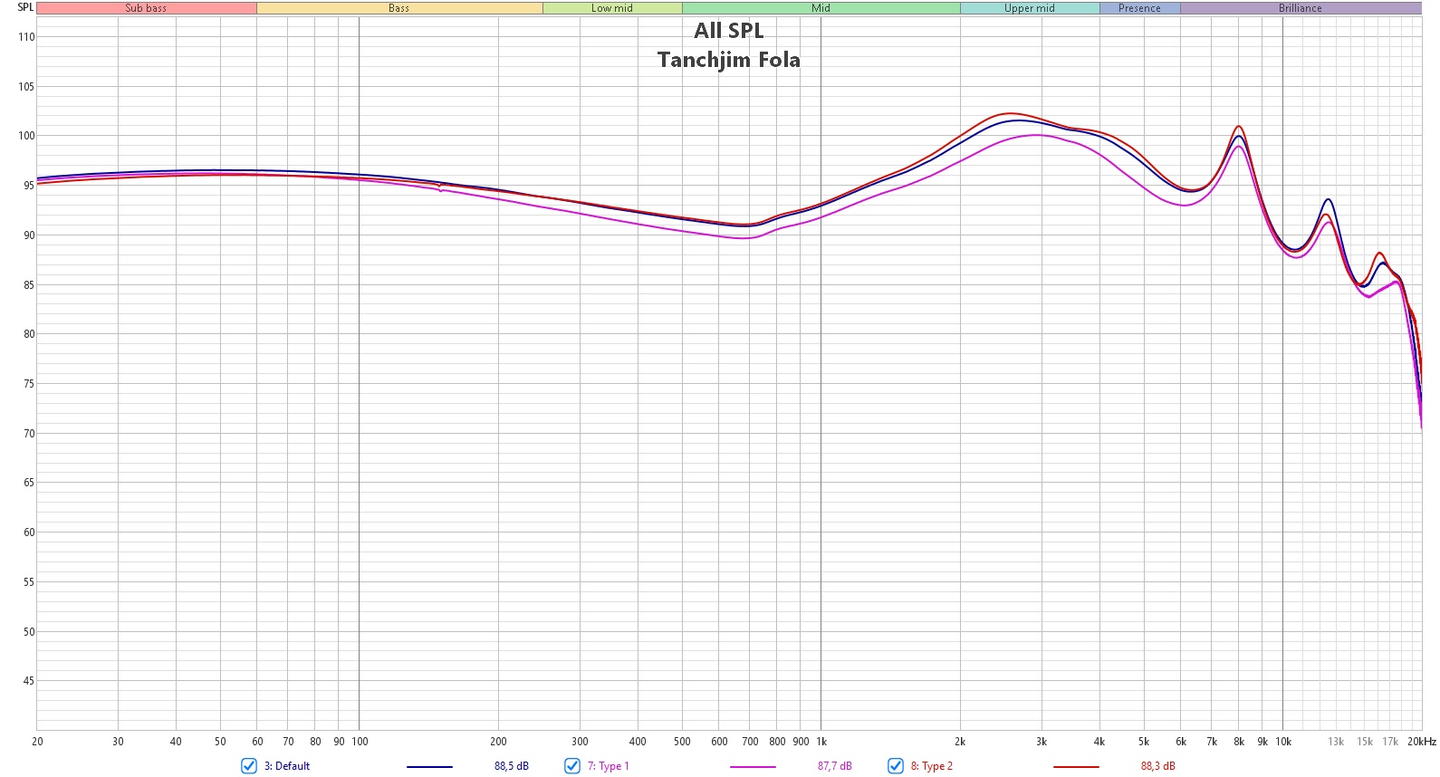Click the 45 SPL axis label
This screenshot has height=777, width=1440.
coord(29,681)
